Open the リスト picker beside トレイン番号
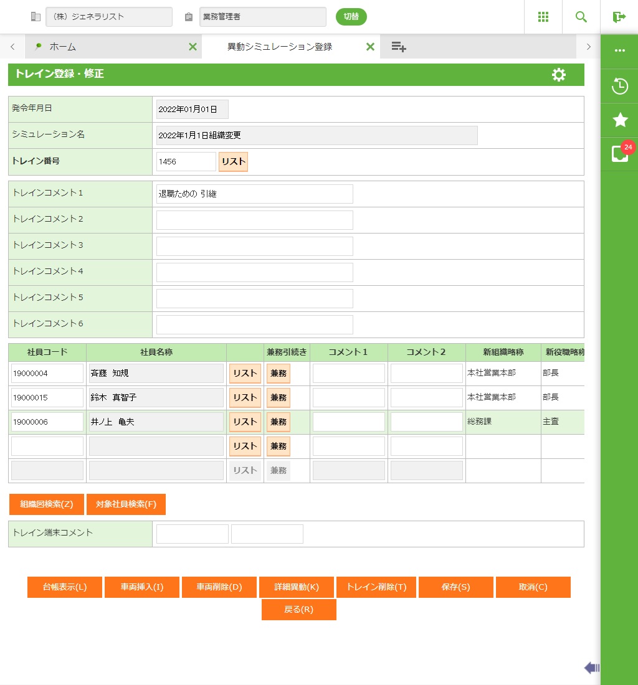 click(x=233, y=161)
